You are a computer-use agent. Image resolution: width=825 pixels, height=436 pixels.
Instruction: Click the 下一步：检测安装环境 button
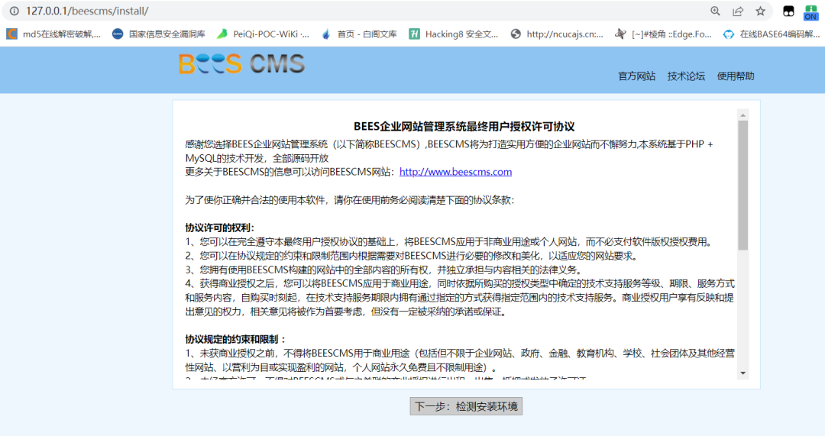point(466,406)
